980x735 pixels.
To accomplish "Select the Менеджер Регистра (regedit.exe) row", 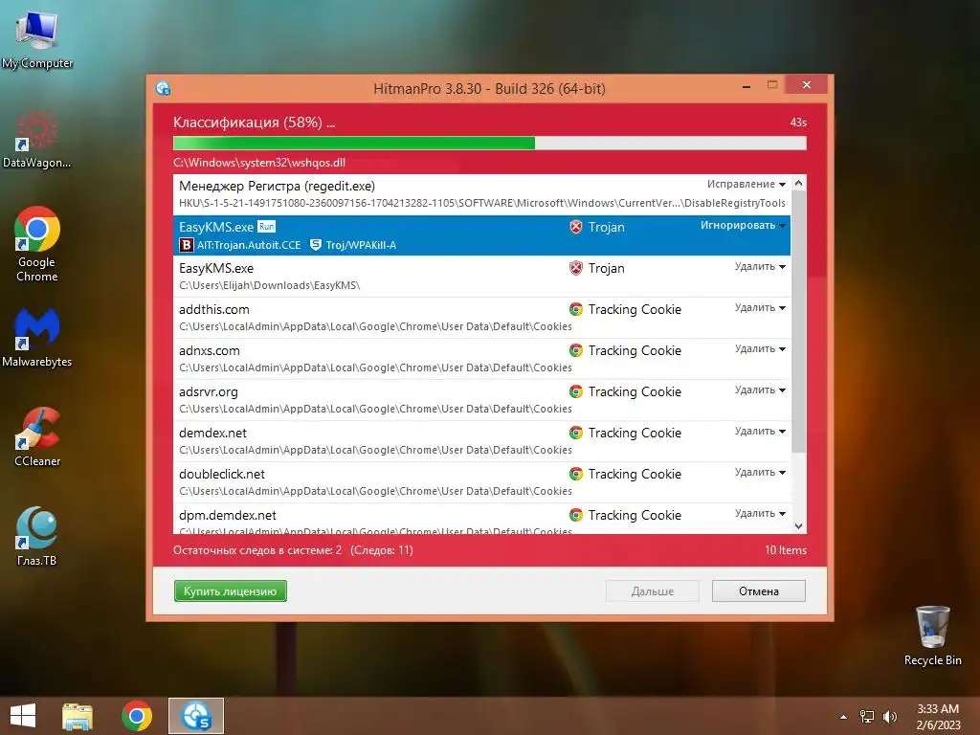I will pyautogui.click(x=482, y=194).
